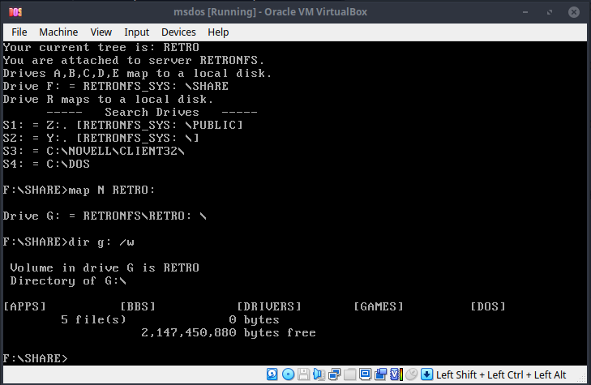Click the [DRIVERS] directory entry

pyautogui.click(x=269, y=306)
